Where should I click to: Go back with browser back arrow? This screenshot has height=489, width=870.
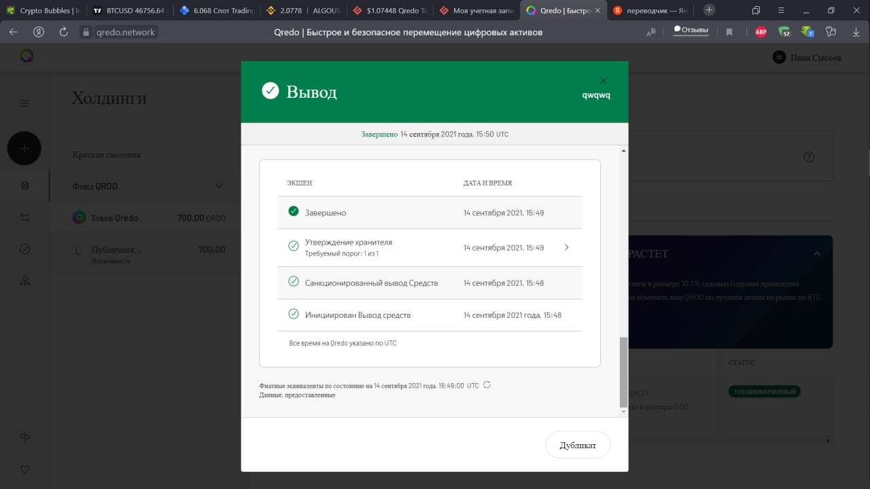click(x=13, y=32)
